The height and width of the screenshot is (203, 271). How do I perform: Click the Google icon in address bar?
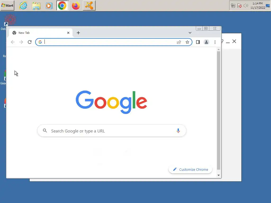40,42
